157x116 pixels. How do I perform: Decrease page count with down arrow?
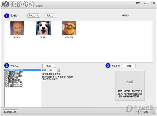[x=58, y=71]
